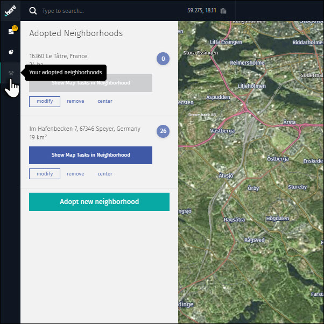Show Map Tasks in Speyer neighborhood

[90, 155]
